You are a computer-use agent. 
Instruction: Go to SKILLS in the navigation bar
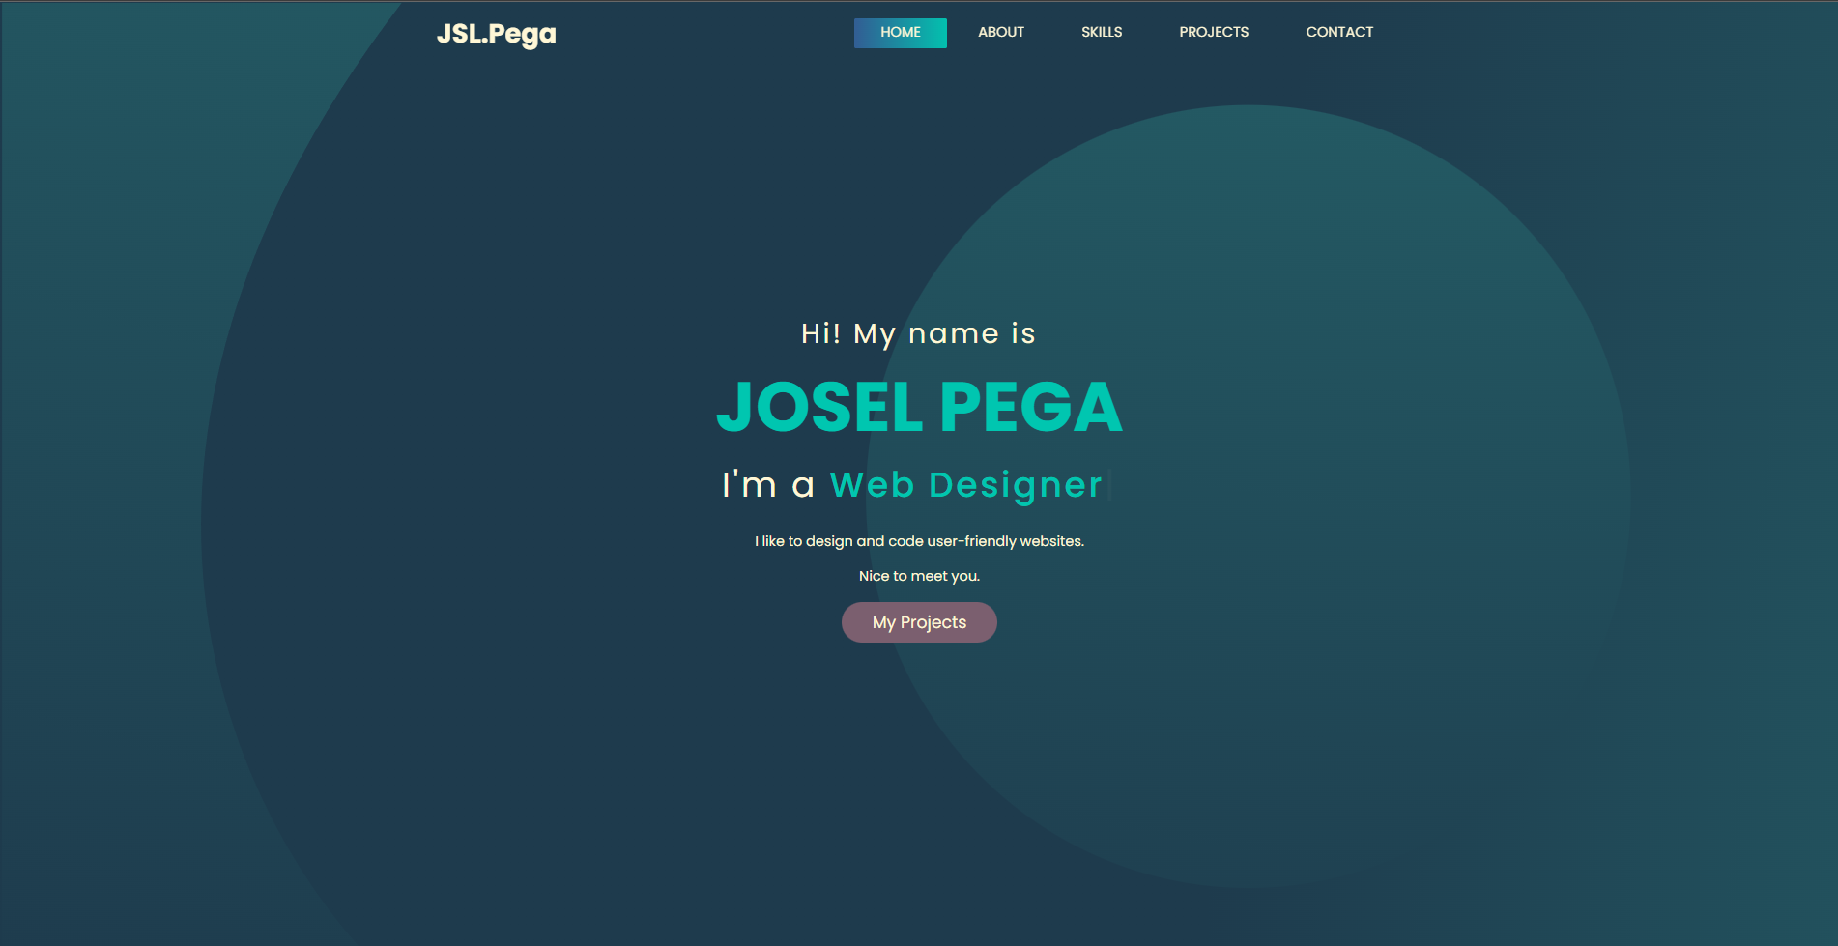click(x=1101, y=33)
